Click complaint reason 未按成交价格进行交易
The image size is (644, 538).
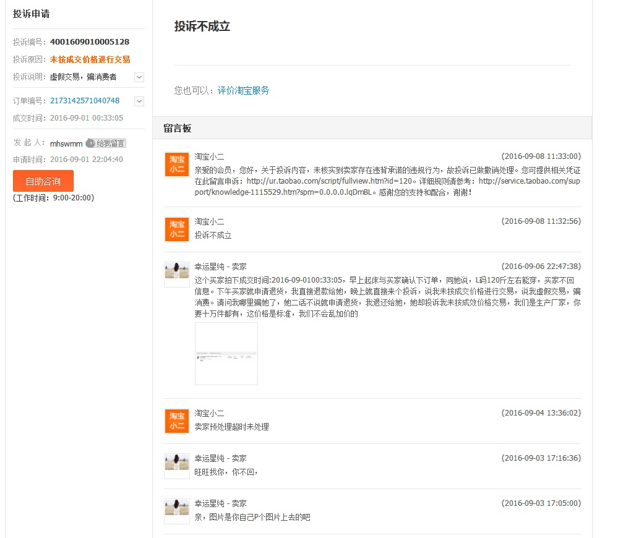90,59
